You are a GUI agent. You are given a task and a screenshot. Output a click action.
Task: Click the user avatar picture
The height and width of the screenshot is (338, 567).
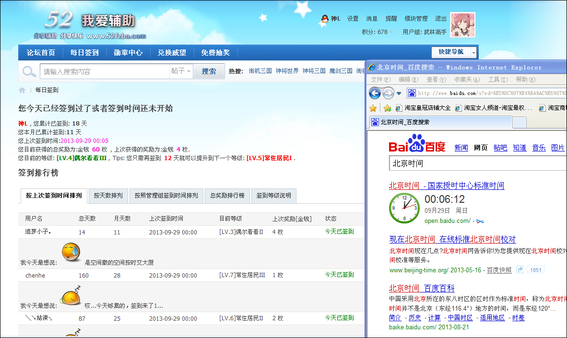tap(462, 25)
